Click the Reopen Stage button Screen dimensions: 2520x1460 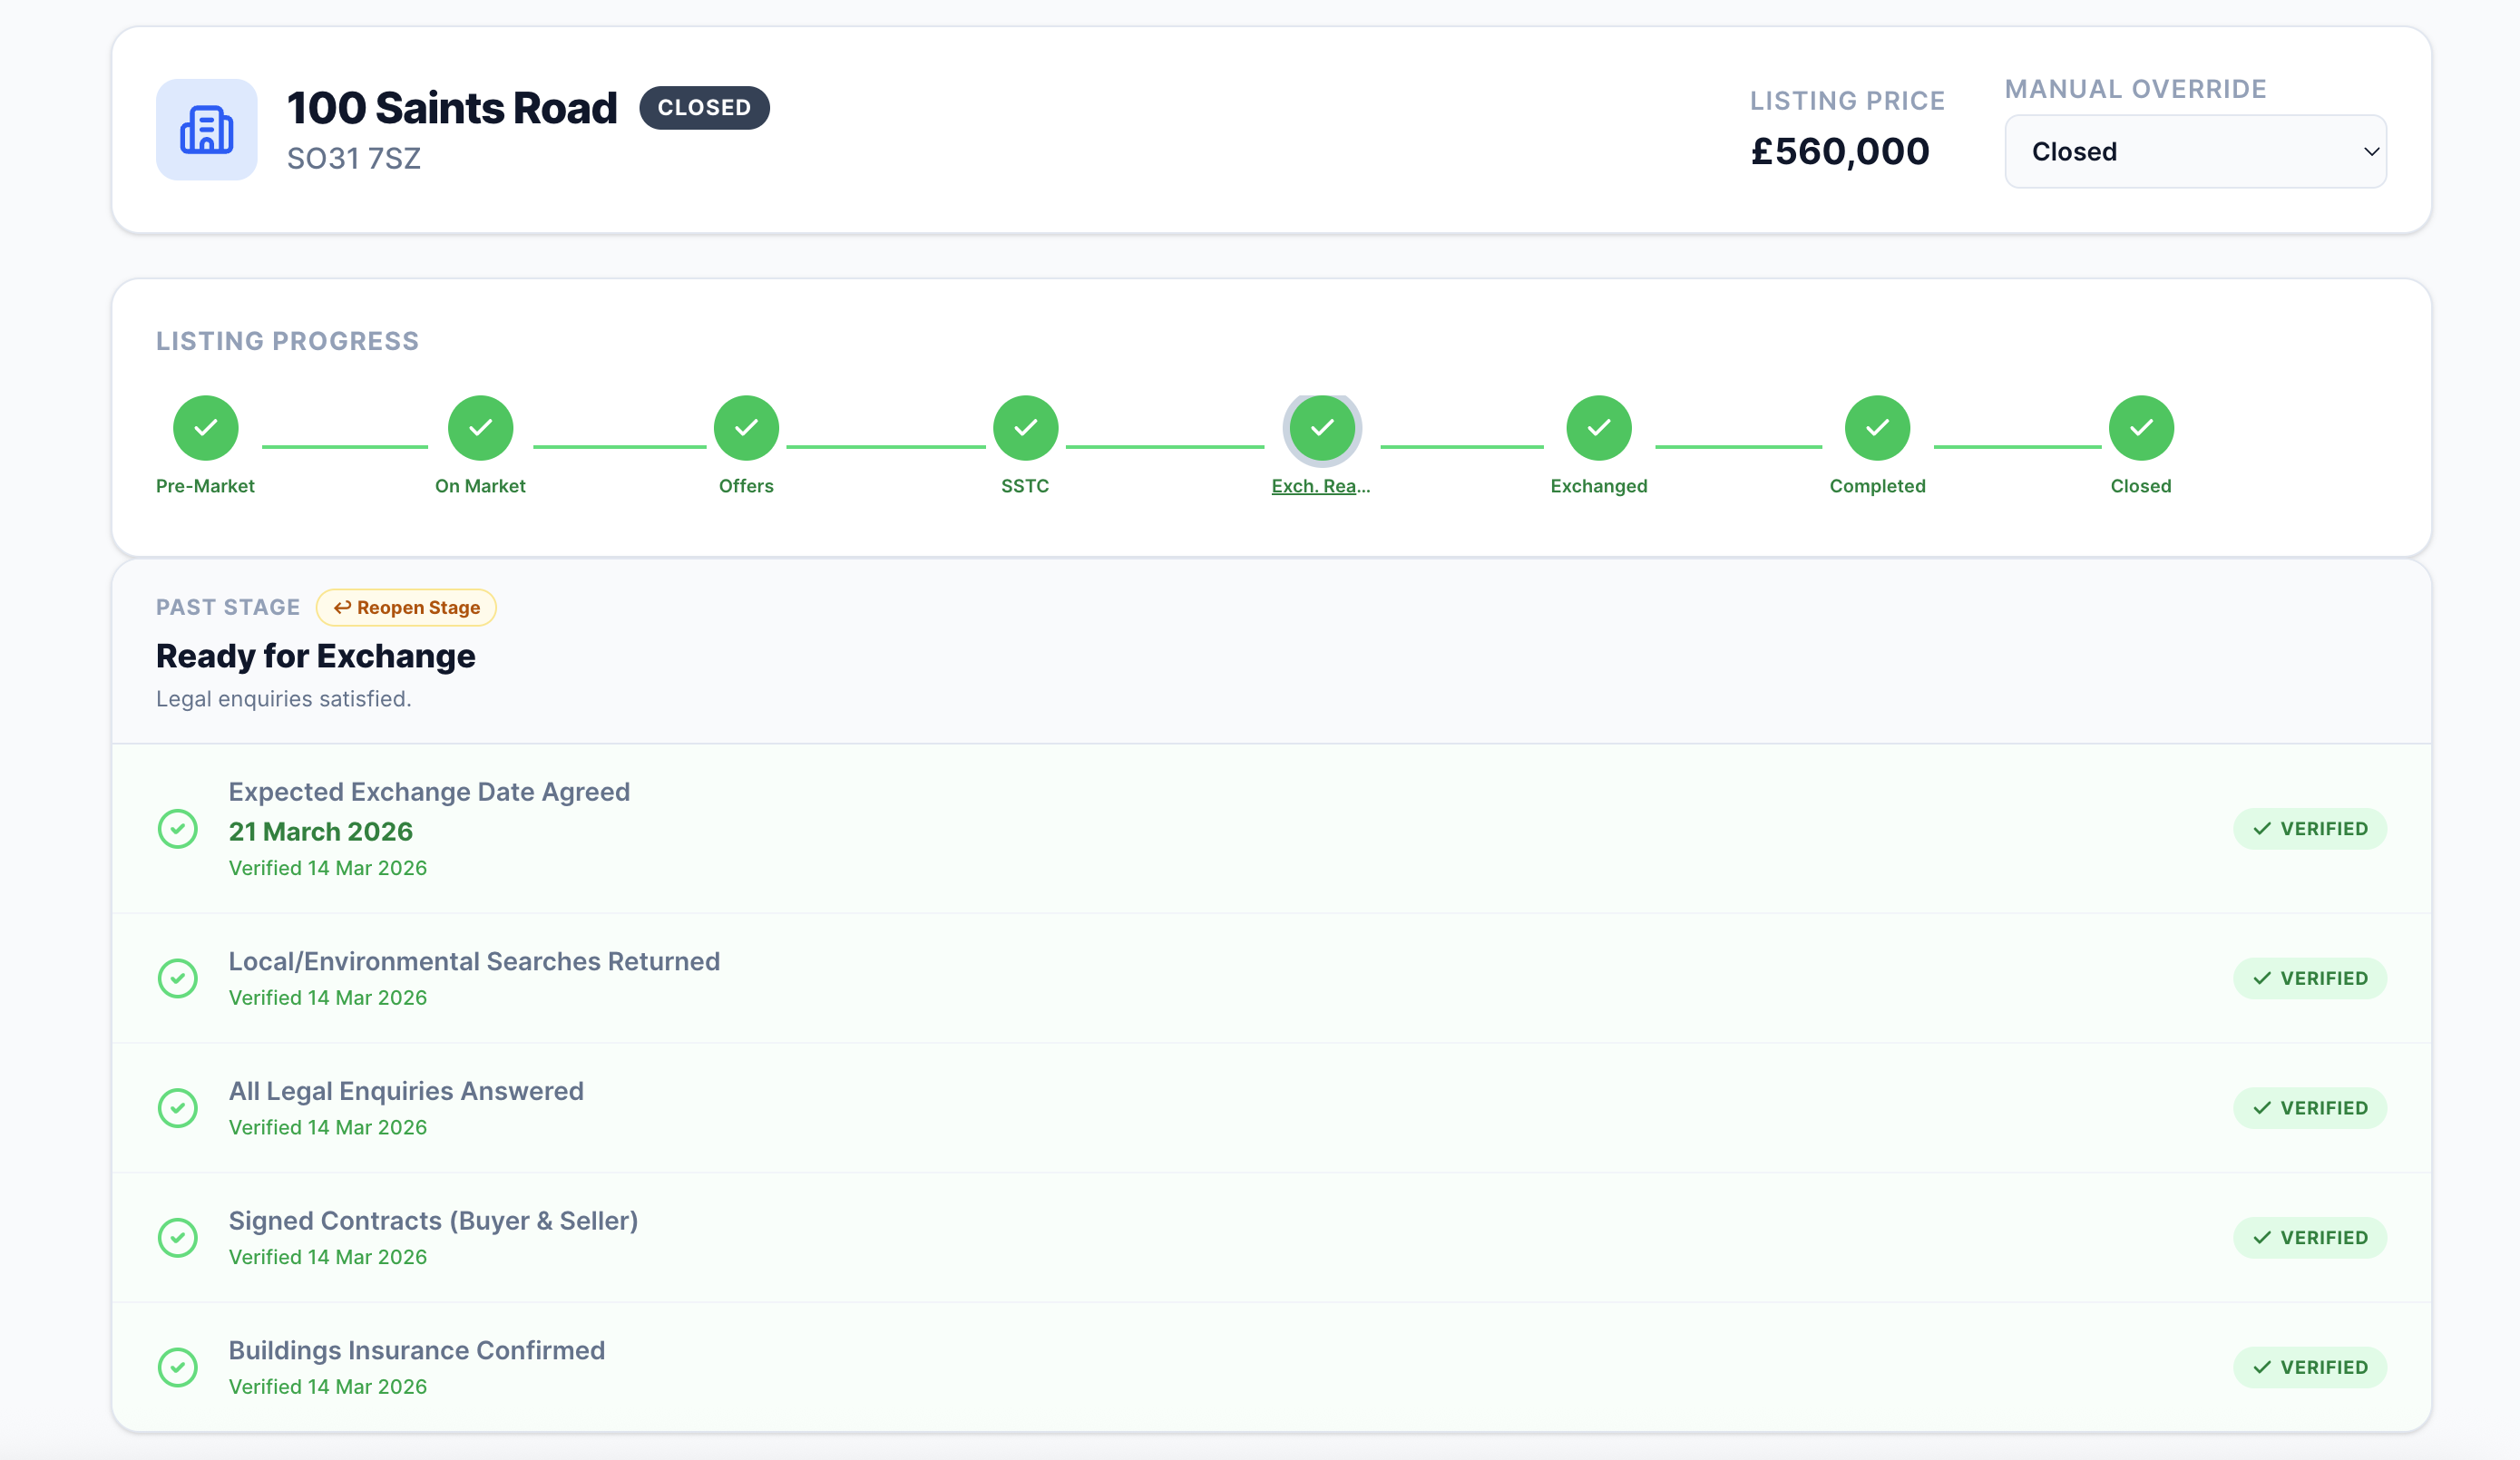pyautogui.click(x=406, y=607)
